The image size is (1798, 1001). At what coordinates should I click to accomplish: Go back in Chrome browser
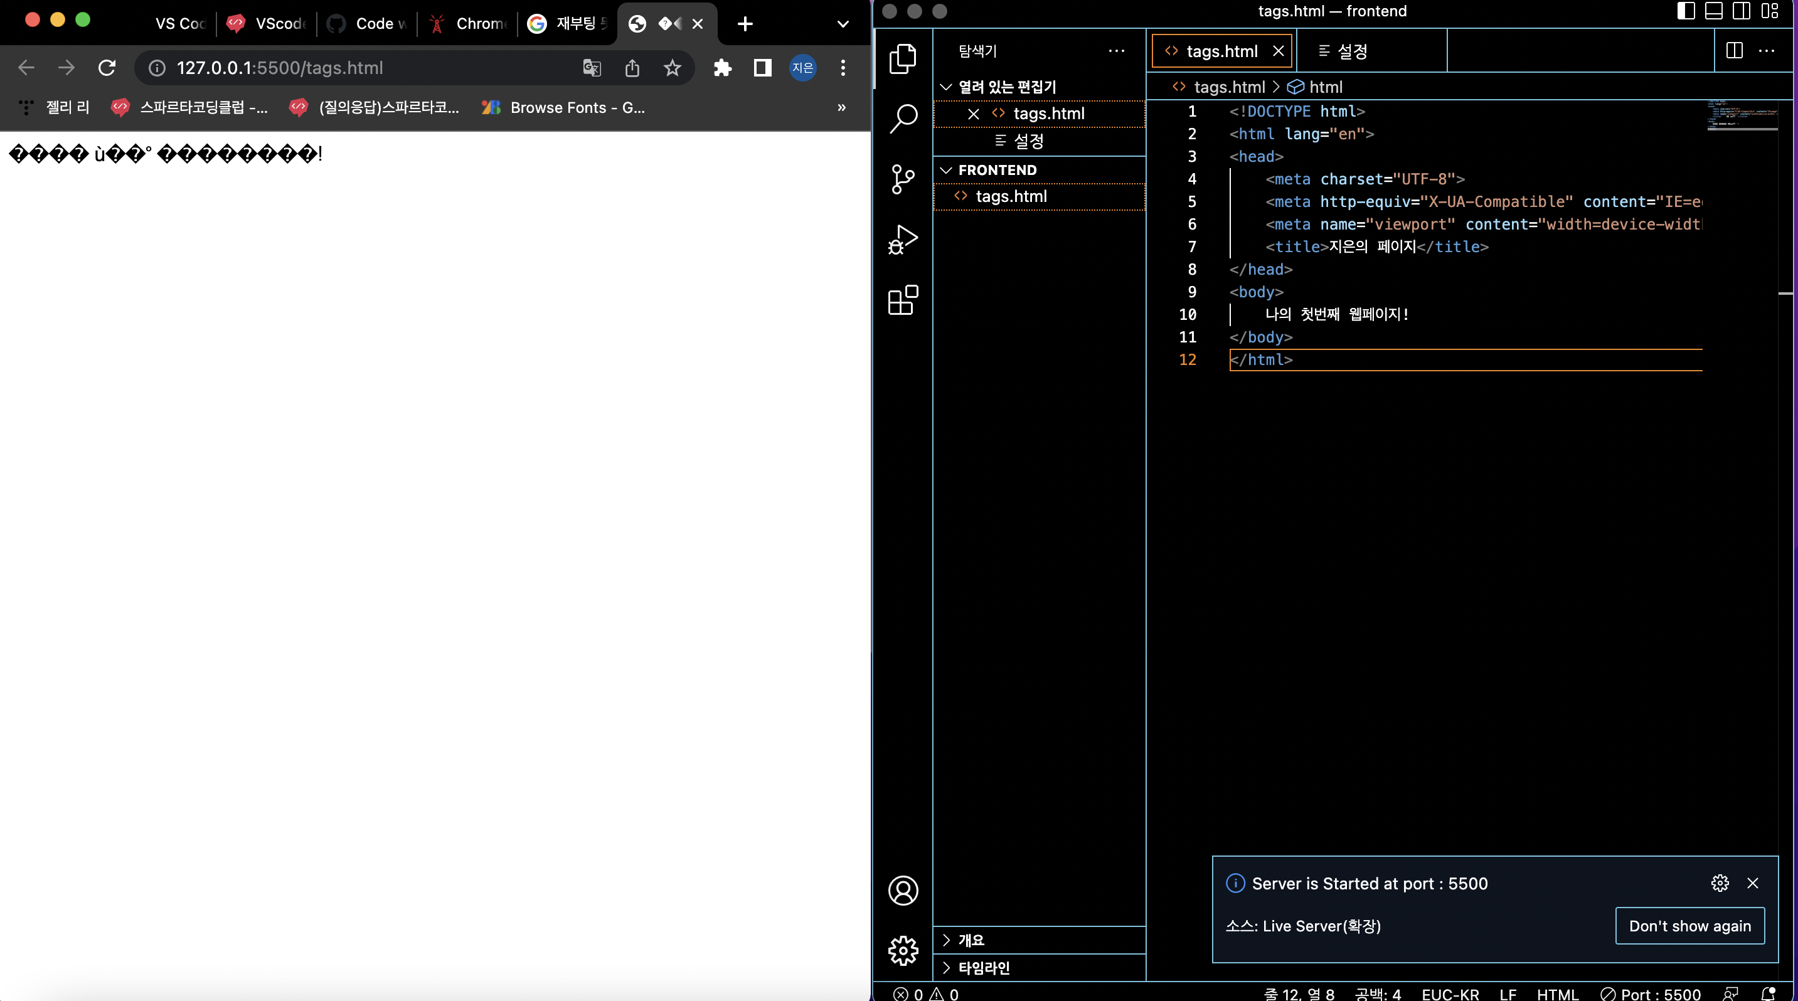click(26, 68)
